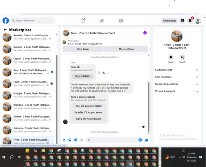Click More options button
Viewport: 206px width, 167px height.
pos(126,49)
